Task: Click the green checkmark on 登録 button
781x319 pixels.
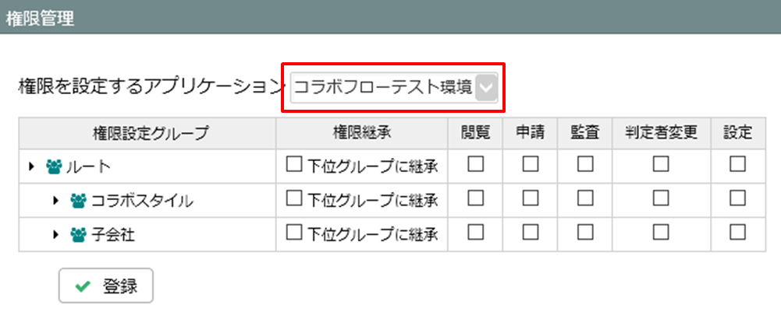Action: (83, 286)
